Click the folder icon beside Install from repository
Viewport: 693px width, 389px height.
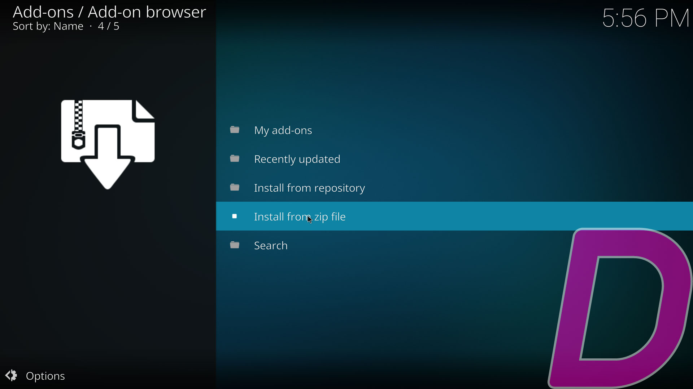(235, 187)
